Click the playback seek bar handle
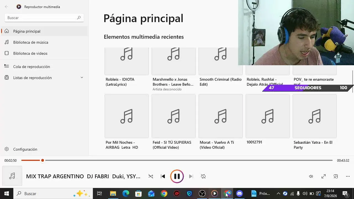Viewport: 354px width, 199px height. coord(43,160)
